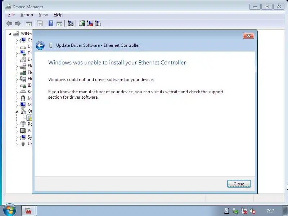This screenshot has height=216, width=288.
Task: Scan for hardware changes from the toolbar
Action: pos(70,23)
